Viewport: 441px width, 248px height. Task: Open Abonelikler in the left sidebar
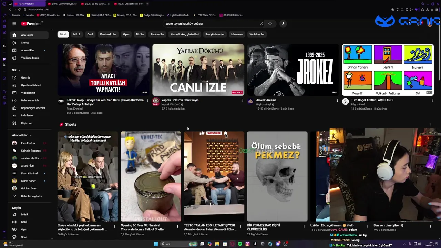point(29,50)
